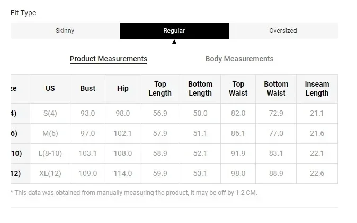Switch to Product Measurements tab
The height and width of the screenshot is (223, 357).
[x=109, y=59]
